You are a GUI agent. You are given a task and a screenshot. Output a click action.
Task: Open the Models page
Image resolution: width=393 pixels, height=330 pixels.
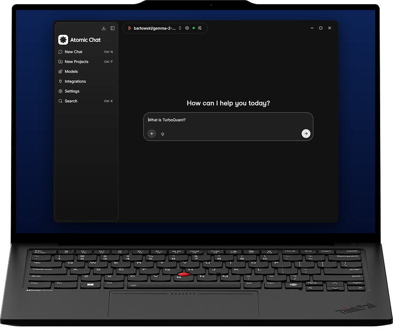[x=86, y=72]
